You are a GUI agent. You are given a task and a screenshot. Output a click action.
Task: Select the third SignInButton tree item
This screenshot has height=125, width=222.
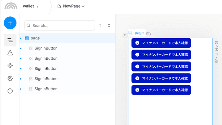pyautogui.click(x=67, y=69)
